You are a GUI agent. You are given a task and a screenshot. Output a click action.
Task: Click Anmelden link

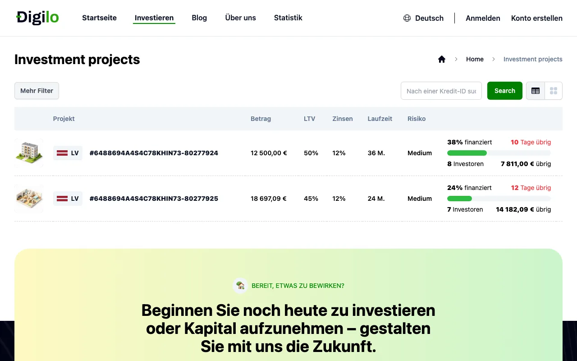483,18
